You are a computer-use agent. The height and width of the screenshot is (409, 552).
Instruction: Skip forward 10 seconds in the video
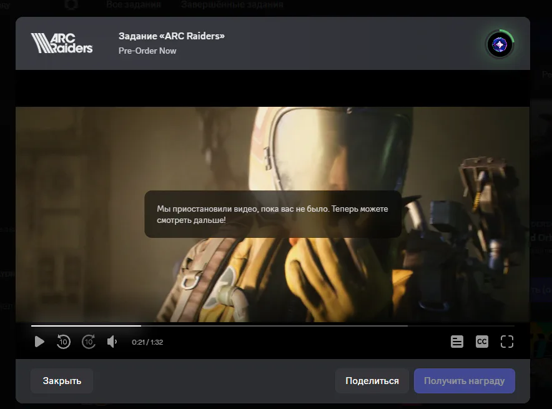89,342
